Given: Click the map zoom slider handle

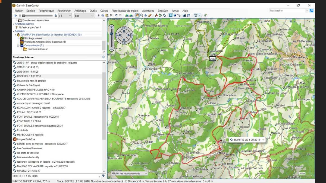Looking at the screenshot, I should click(x=111, y=34).
